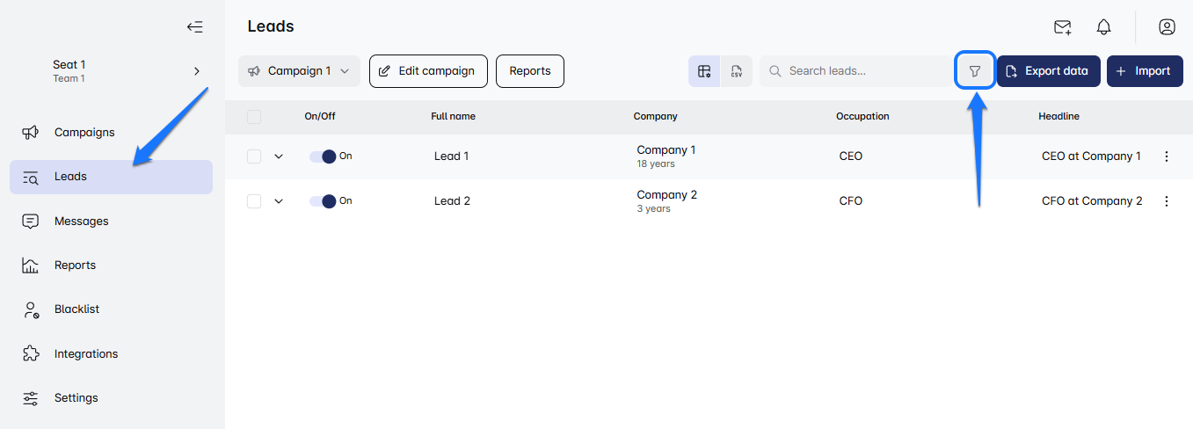The image size is (1193, 429).
Task: Go to Messages in the sidebar
Action: tap(81, 222)
